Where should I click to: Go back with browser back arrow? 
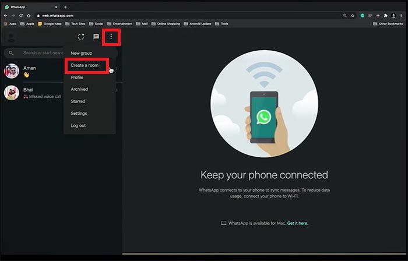(x=5, y=16)
